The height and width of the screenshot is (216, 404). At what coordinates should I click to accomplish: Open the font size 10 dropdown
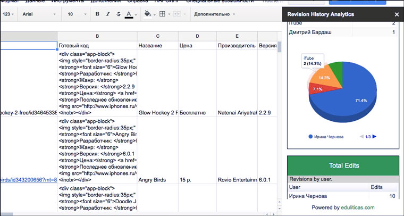point(75,14)
